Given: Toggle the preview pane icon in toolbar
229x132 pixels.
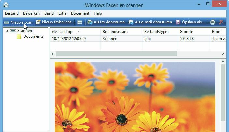Looking at the screenshot, I should 79,22.
